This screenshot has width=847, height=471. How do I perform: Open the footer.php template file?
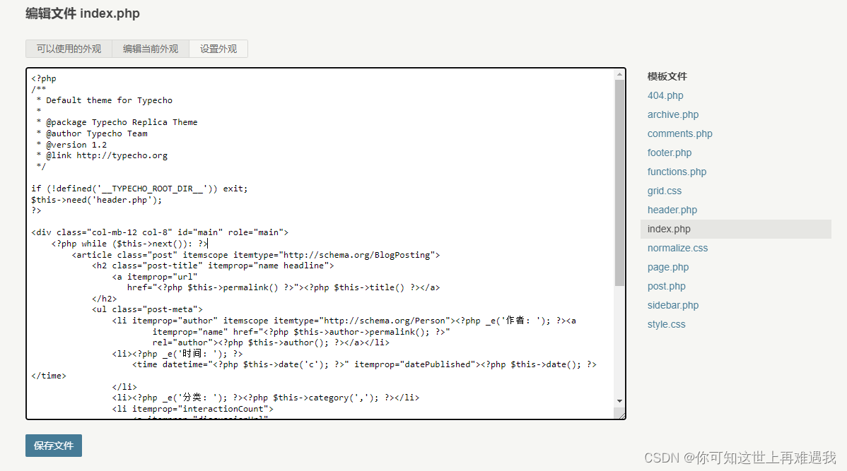pyautogui.click(x=669, y=152)
